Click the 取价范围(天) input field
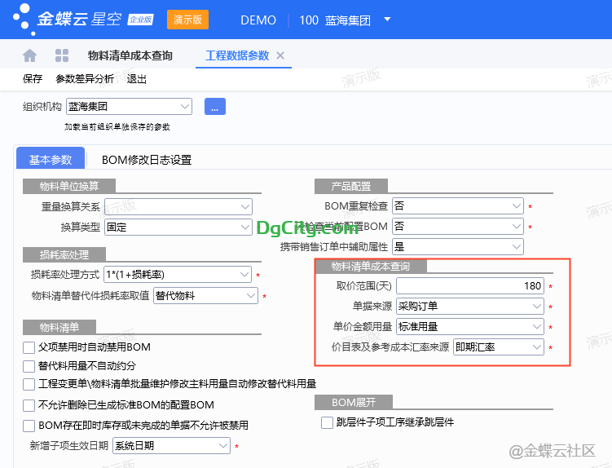 tap(469, 286)
